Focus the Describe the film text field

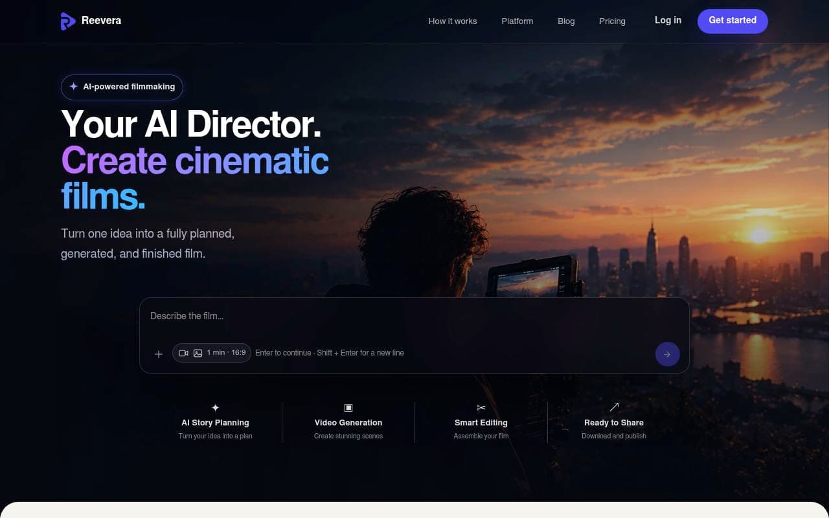coord(414,316)
